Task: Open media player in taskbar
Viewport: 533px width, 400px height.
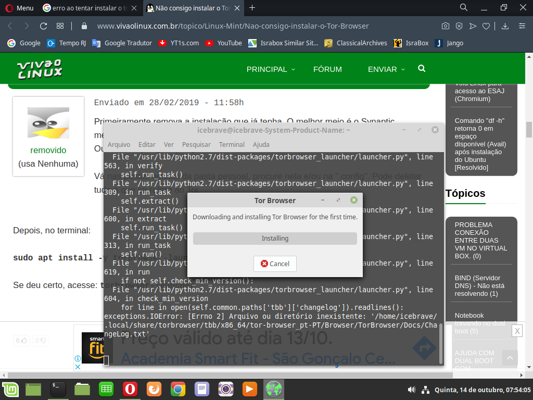Action: pyautogui.click(x=250, y=390)
